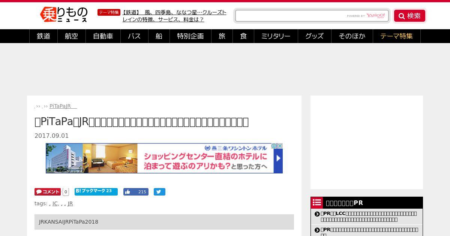Open the ミリタリー menu item

(276, 36)
